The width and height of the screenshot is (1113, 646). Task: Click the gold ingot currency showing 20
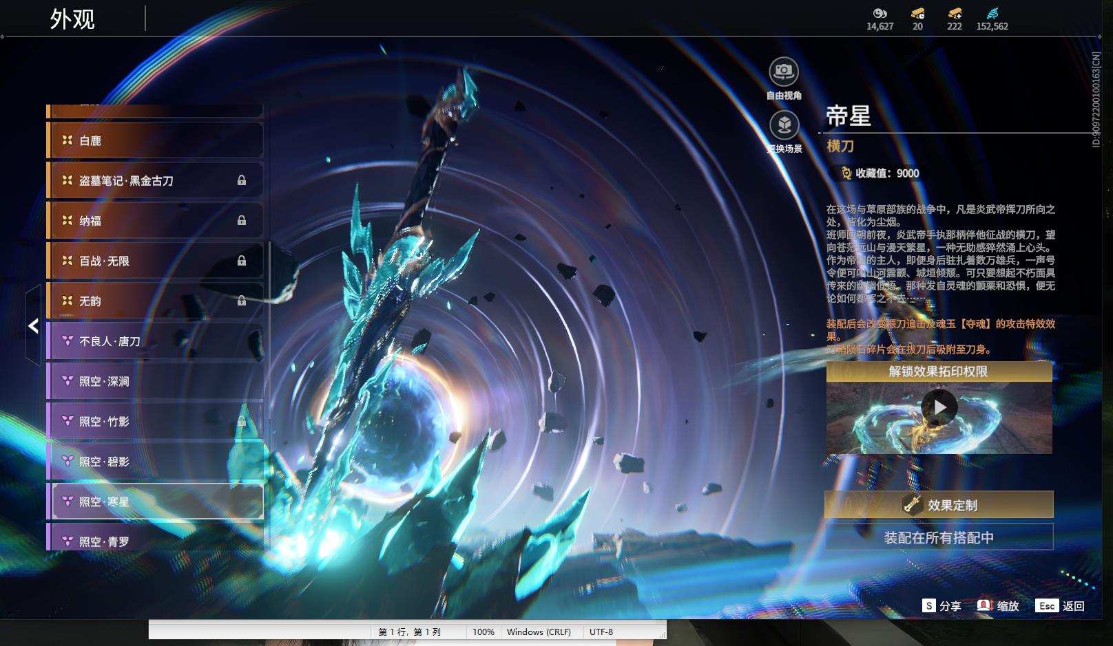click(x=917, y=13)
